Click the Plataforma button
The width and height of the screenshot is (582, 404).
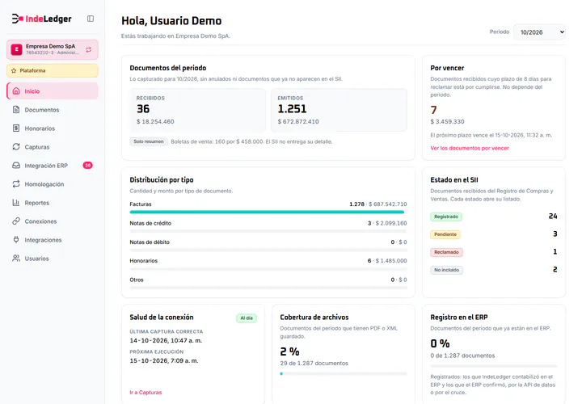point(53,70)
